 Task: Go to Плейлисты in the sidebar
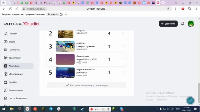click(12, 50)
